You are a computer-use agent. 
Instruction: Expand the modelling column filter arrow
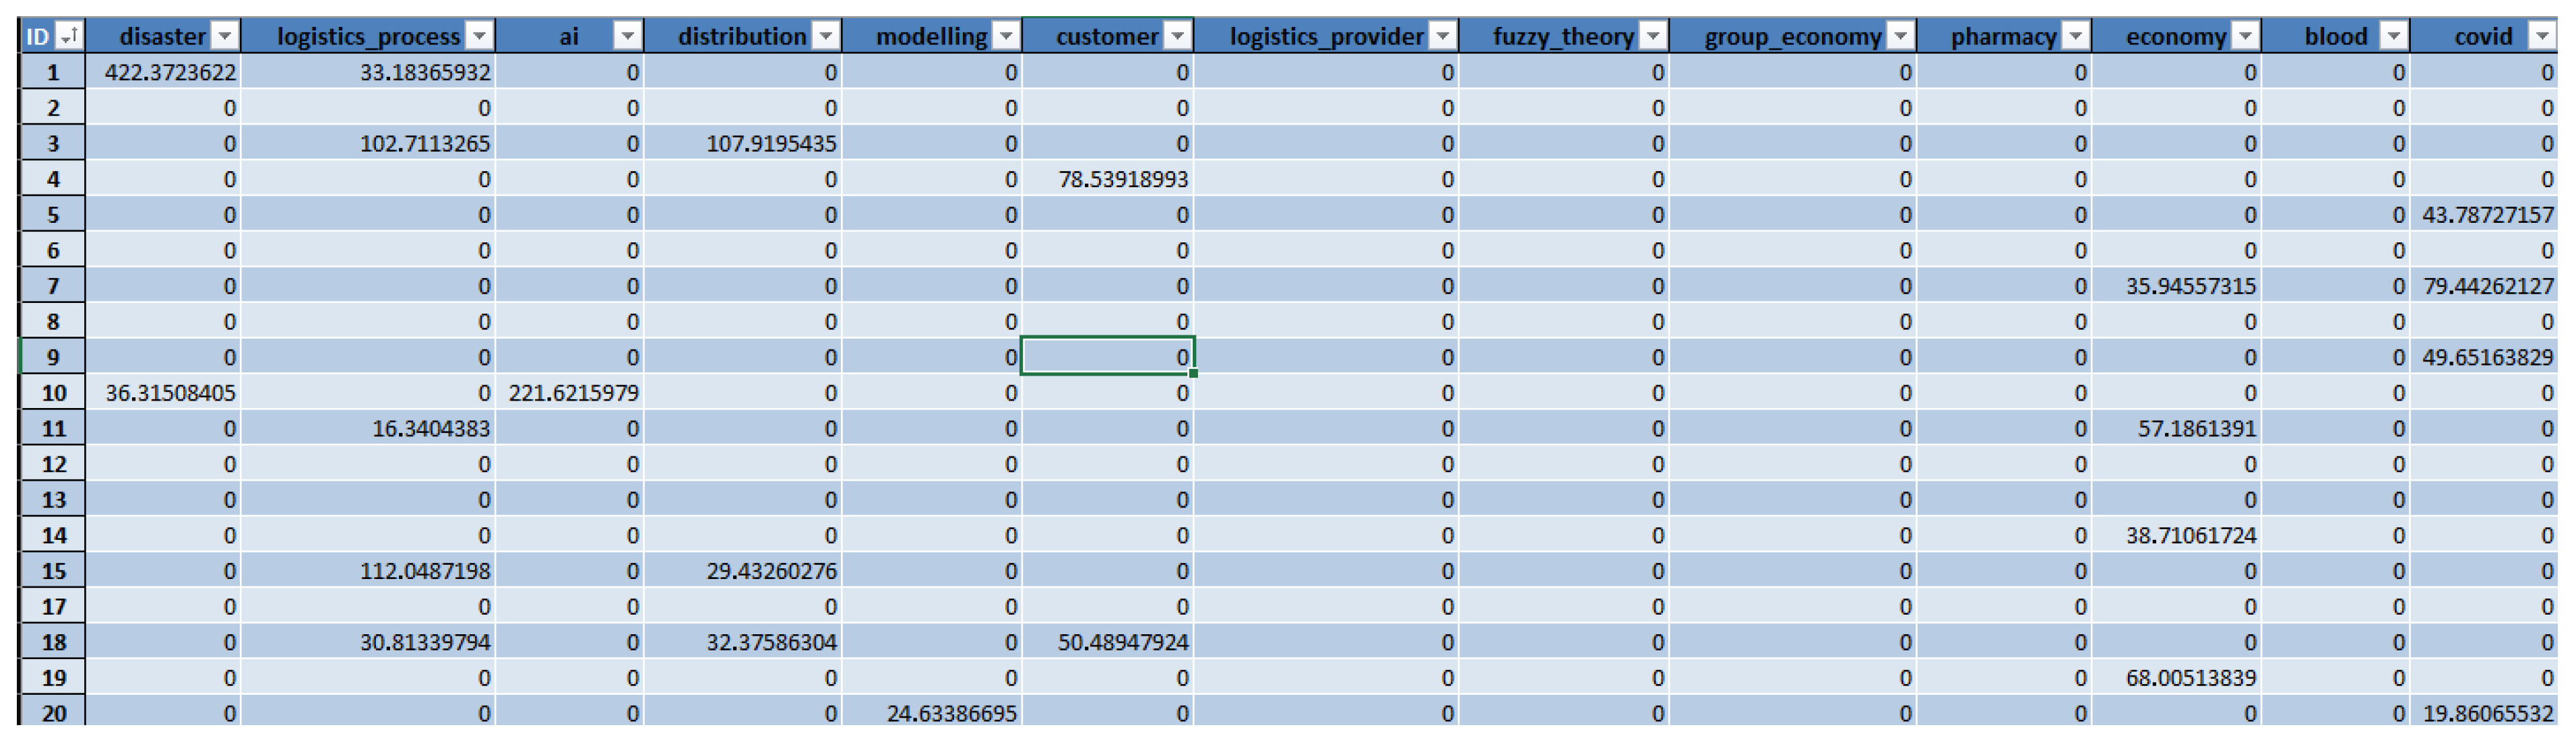1006,37
